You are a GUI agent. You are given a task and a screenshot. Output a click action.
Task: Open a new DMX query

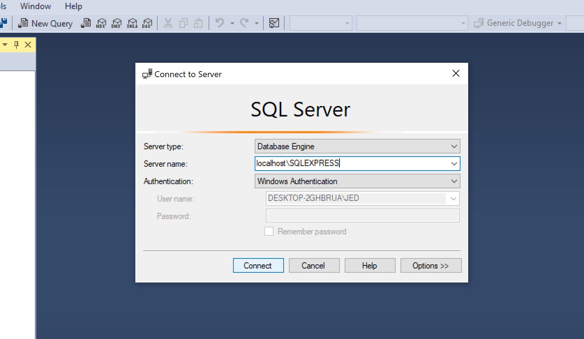pos(117,23)
